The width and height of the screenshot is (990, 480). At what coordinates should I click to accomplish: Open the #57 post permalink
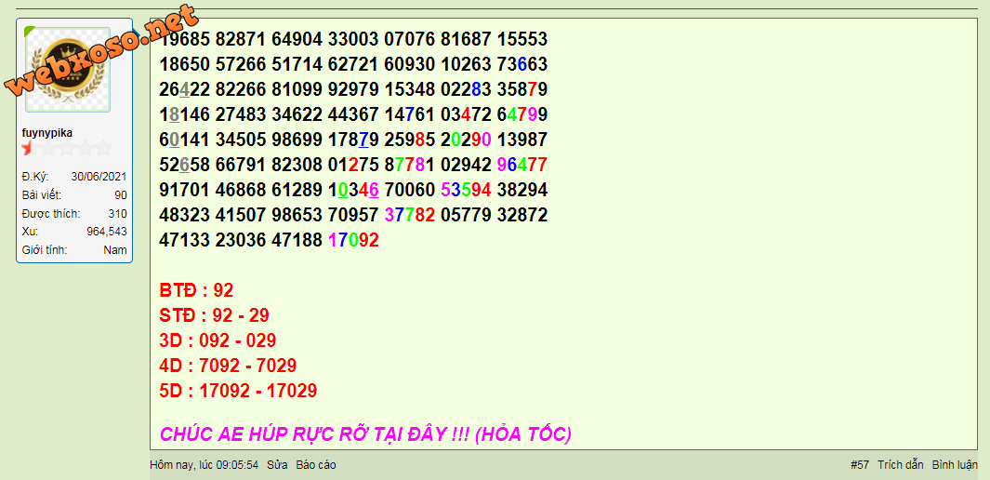pos(859,464)
